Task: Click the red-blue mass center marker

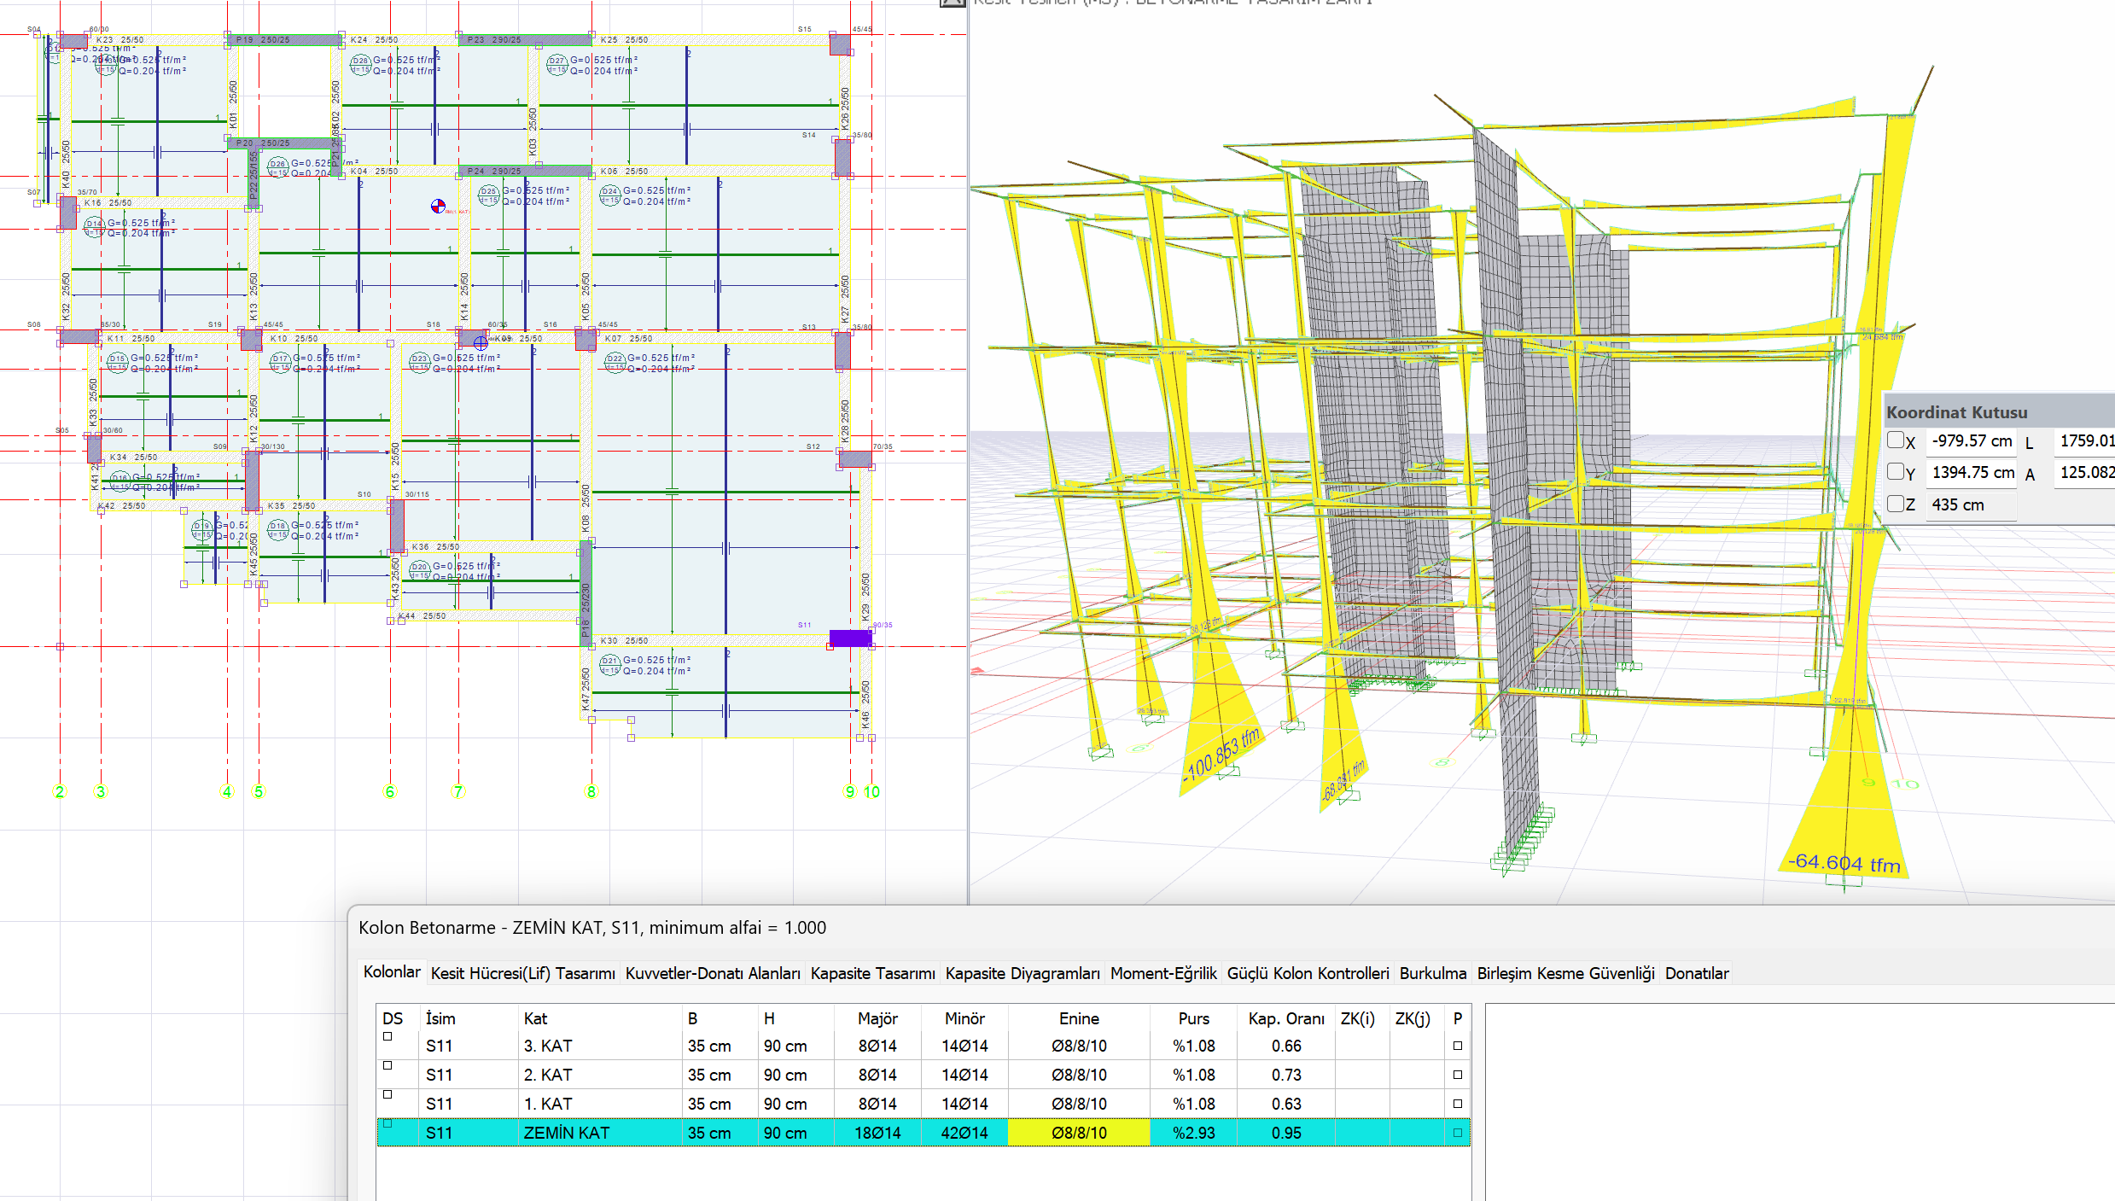Action: click(438, 206)
